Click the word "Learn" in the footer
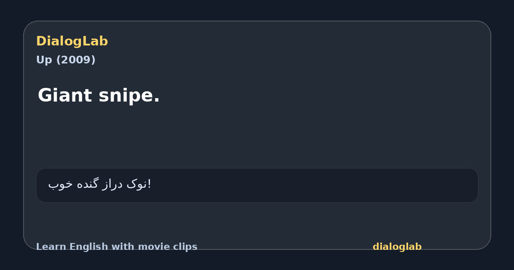 tap(51, 247)
